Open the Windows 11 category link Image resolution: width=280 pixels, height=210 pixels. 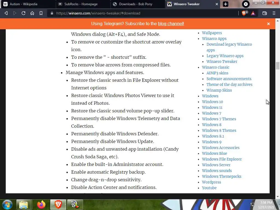pos(212,107)
